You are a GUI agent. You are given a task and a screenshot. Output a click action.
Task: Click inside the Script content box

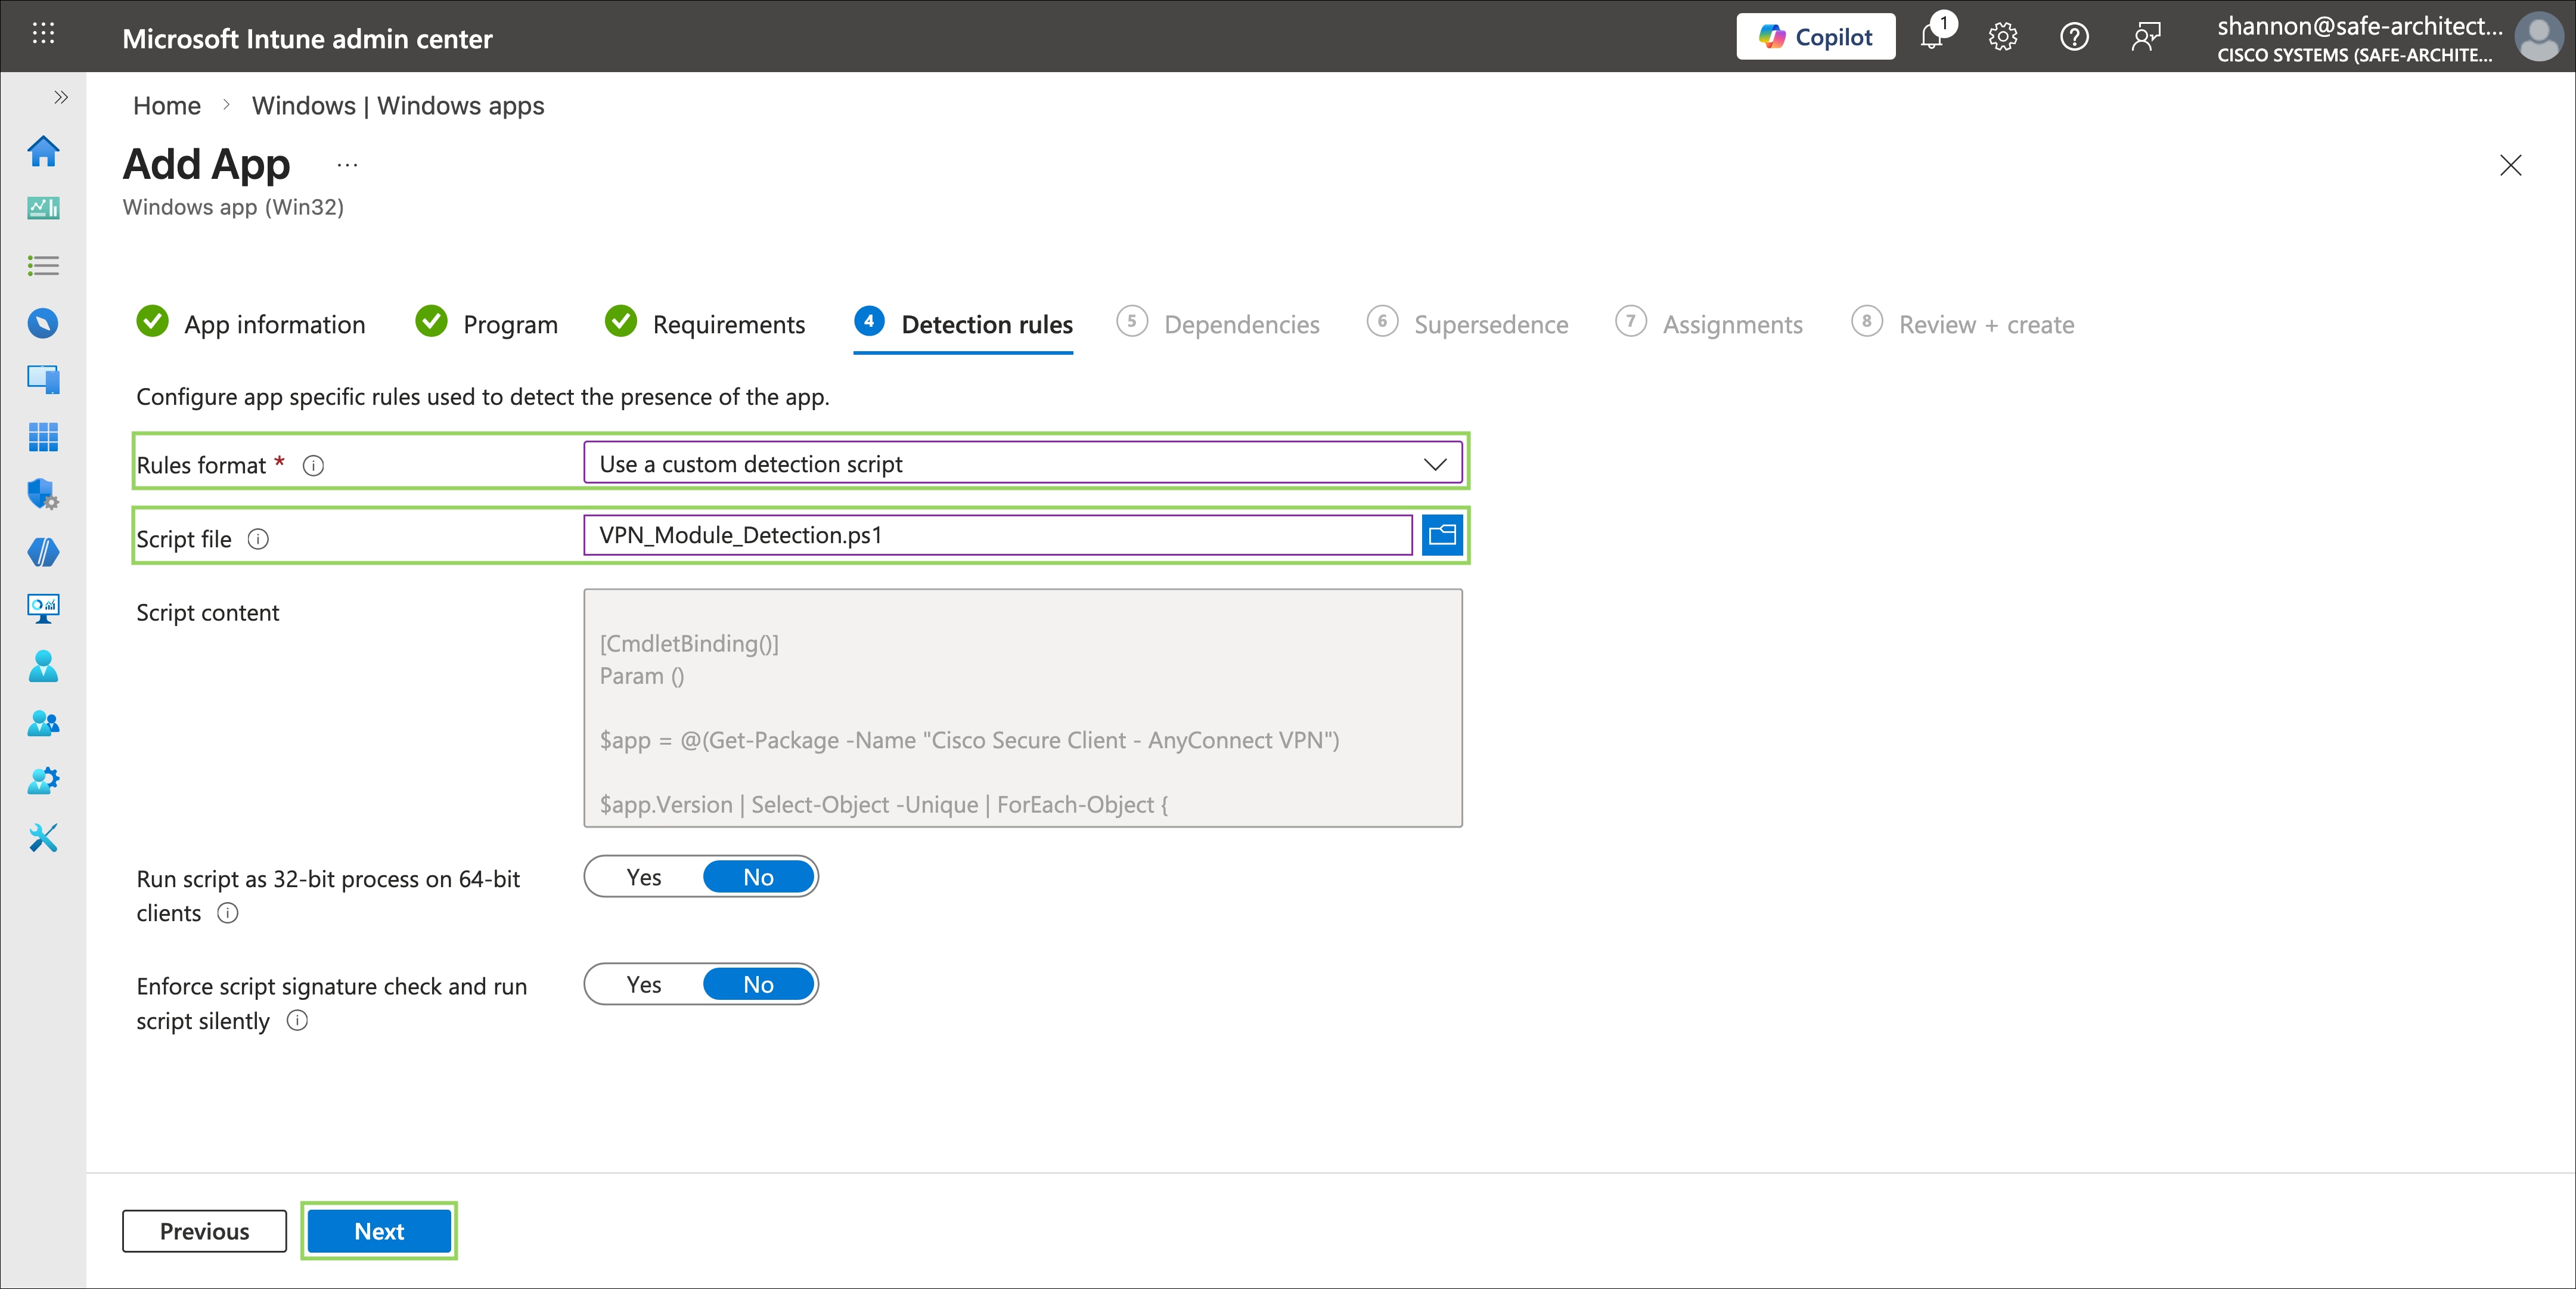click(x=1022, y=708)
